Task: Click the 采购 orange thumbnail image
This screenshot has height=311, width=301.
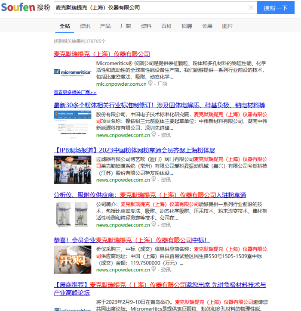Action: click(x=72, y=259)
